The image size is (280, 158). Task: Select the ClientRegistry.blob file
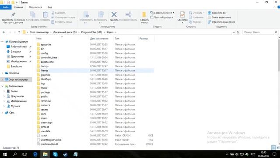point(51,140)
